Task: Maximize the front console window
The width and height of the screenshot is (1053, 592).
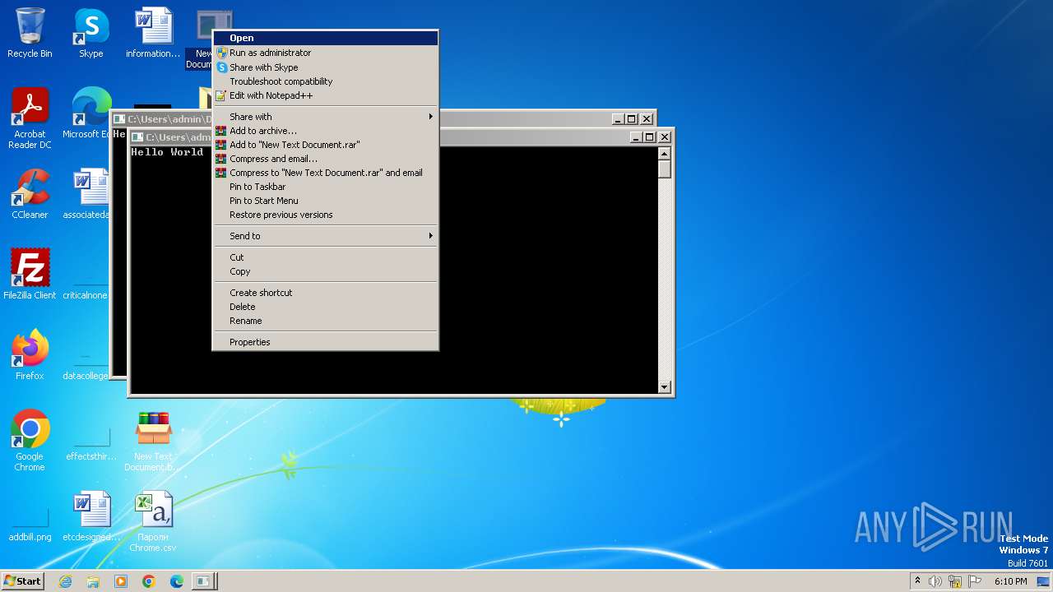Action: [x=650, y=137]
